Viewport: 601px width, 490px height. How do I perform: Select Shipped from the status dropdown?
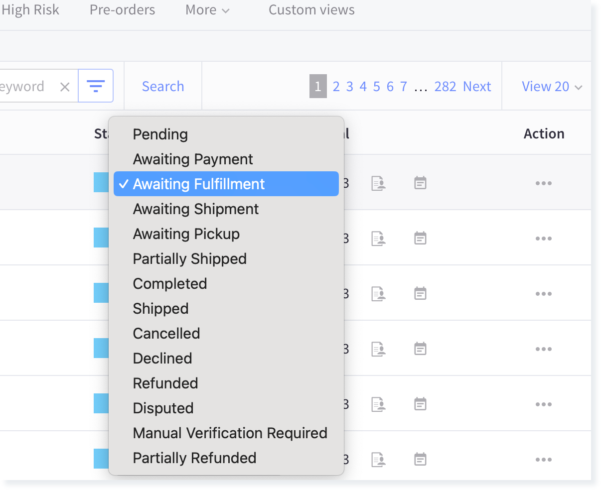(160, 308)
